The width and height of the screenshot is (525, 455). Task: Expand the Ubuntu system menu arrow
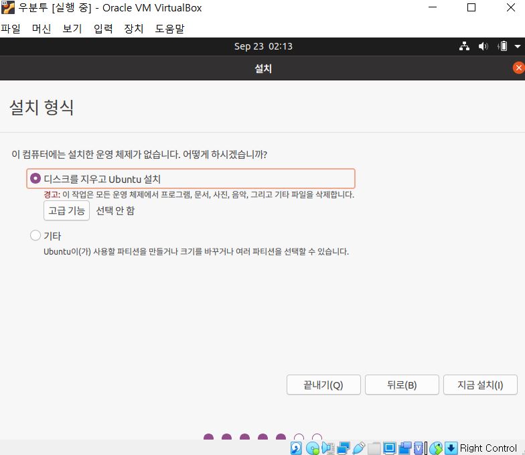pyautogui.click(x=518, y=47)
